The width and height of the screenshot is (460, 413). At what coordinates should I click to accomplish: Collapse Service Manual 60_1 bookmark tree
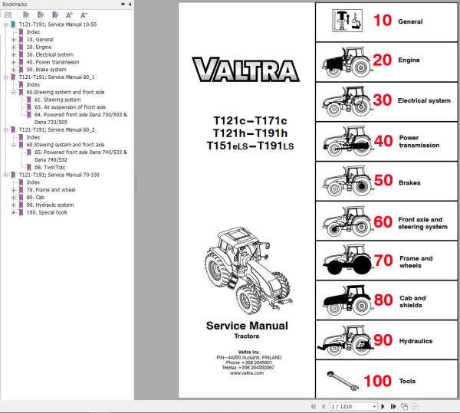point(5,77)
